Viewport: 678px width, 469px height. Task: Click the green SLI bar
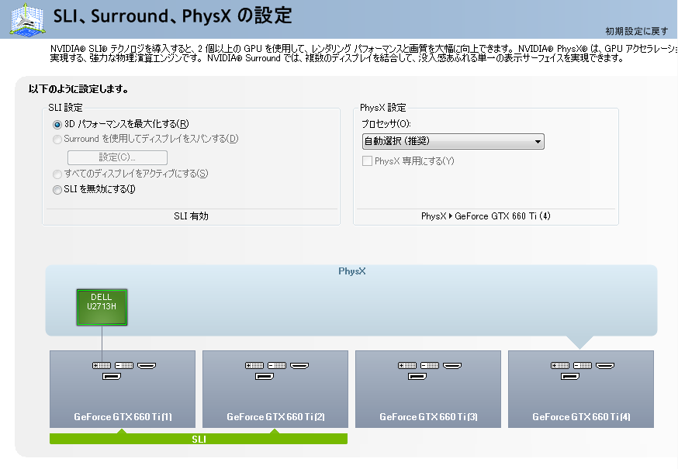point(199,439)
